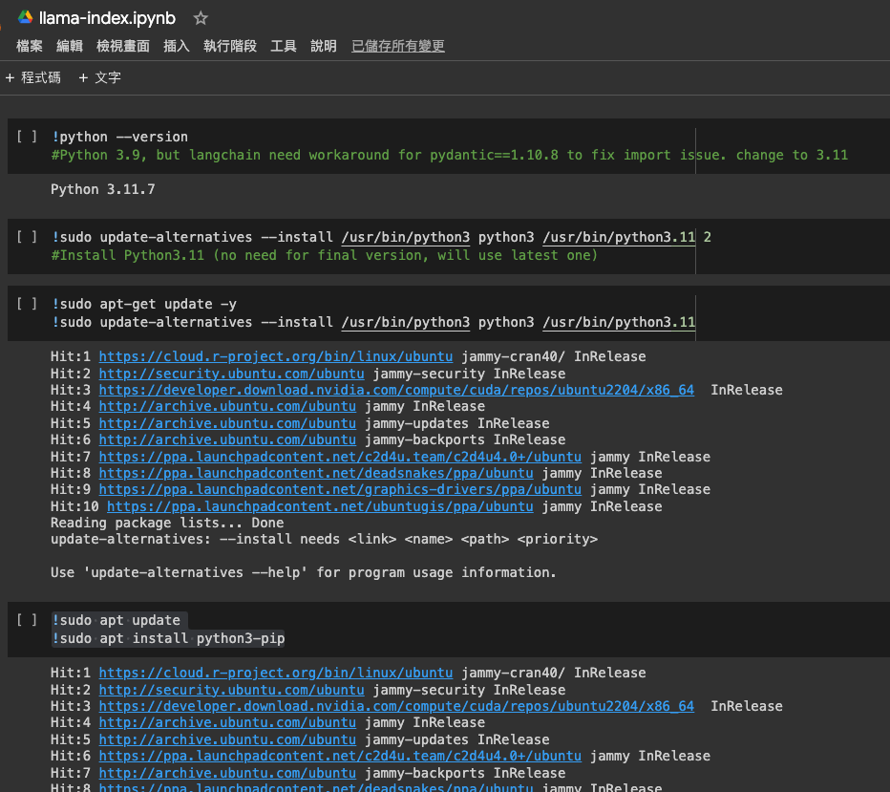
Task: Run the apt-get update cell
Action: pos(27,304)
